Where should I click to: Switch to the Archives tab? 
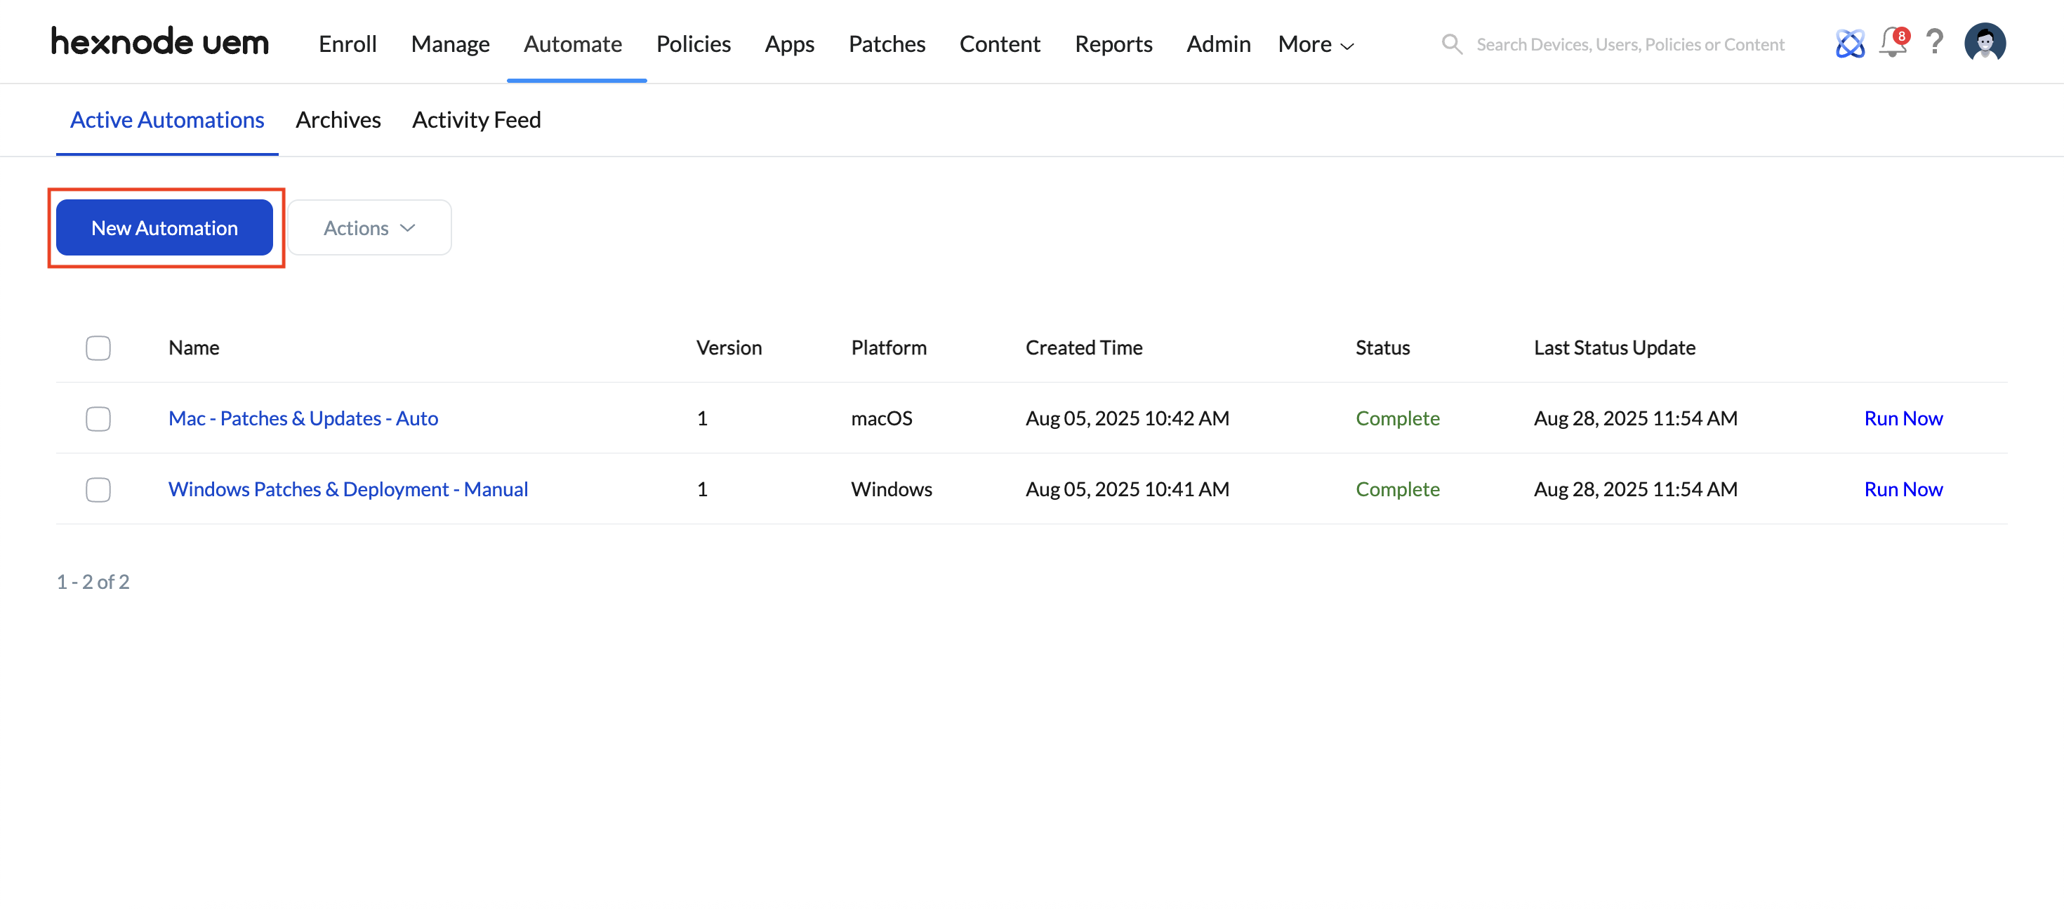337,119
